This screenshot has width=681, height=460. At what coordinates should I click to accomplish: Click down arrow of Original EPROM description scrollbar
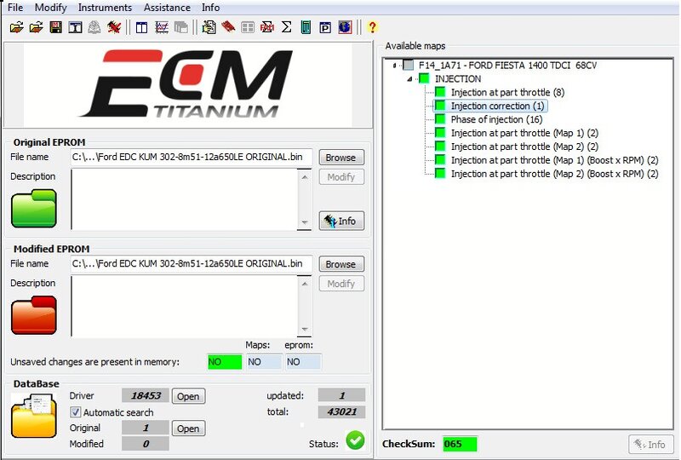point(305,222)
